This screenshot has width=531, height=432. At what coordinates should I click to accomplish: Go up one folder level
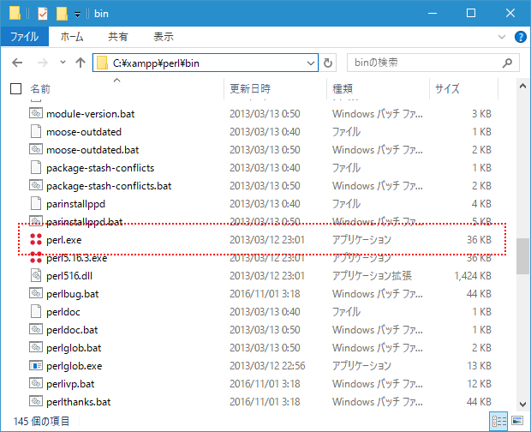coord(81,63)
